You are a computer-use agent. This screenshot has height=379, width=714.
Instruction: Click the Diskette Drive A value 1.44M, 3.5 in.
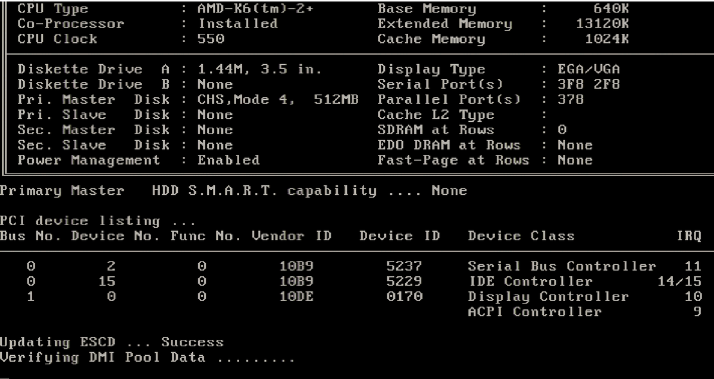tap(260, 70)
